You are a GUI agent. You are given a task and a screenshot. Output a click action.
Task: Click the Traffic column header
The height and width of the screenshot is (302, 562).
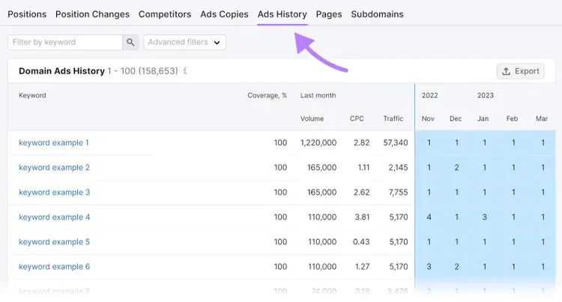coord(393,118)
